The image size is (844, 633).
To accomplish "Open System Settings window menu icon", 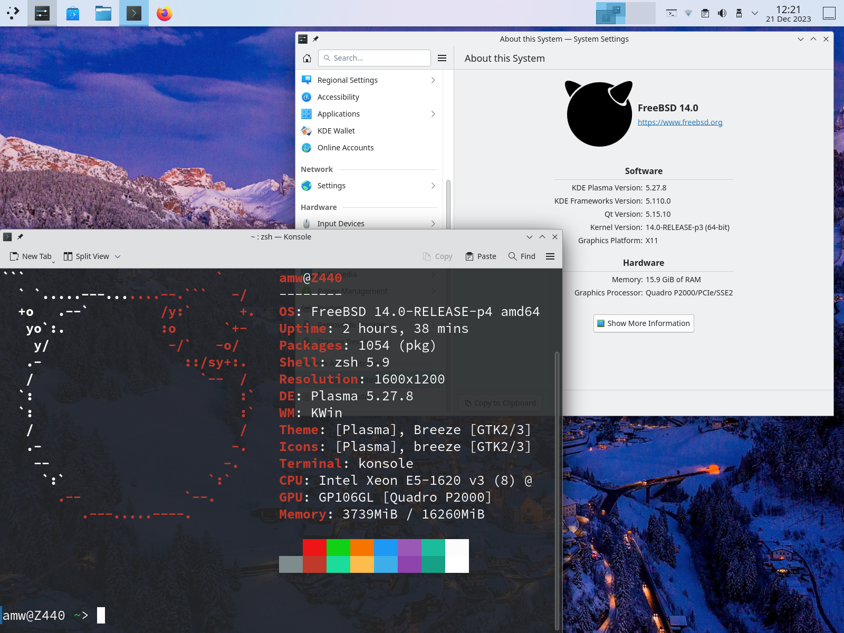I will (x=303, y=39).
